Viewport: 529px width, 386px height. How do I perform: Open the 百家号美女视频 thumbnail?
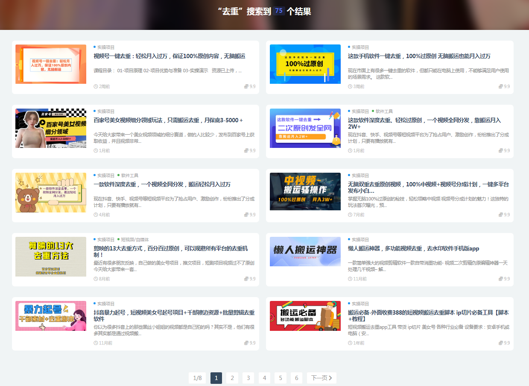pos(51,128)
